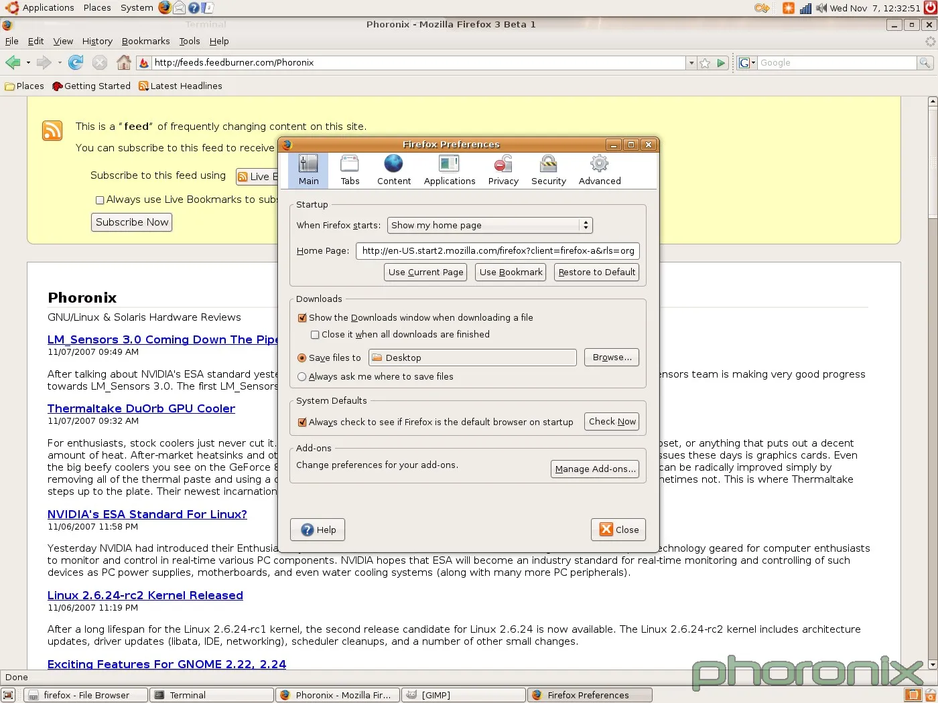The image size is (938, 703).
Task: Open the History menu
Action: coord(97,41)
